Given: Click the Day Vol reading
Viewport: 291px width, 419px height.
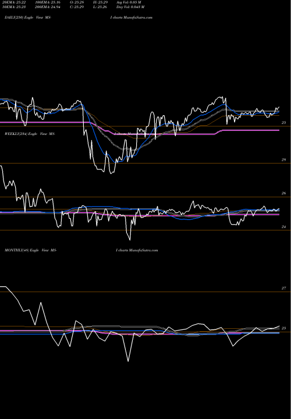Looking at the screenshot, I should point(130,6).
